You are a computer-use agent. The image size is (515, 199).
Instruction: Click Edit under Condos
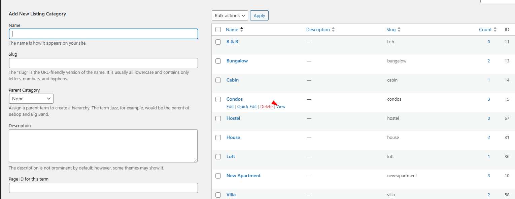[230, 107]
